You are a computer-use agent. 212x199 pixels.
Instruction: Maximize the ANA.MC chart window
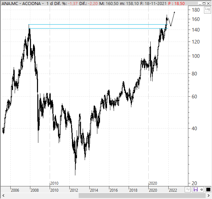click(x=204, y=3)
